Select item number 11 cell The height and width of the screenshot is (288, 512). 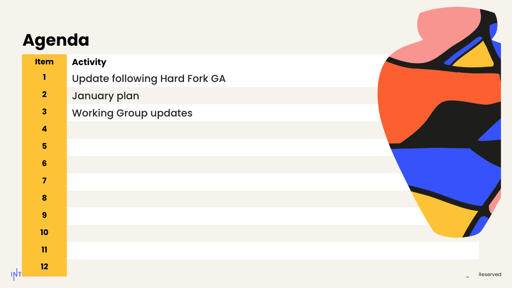[44, 250]
